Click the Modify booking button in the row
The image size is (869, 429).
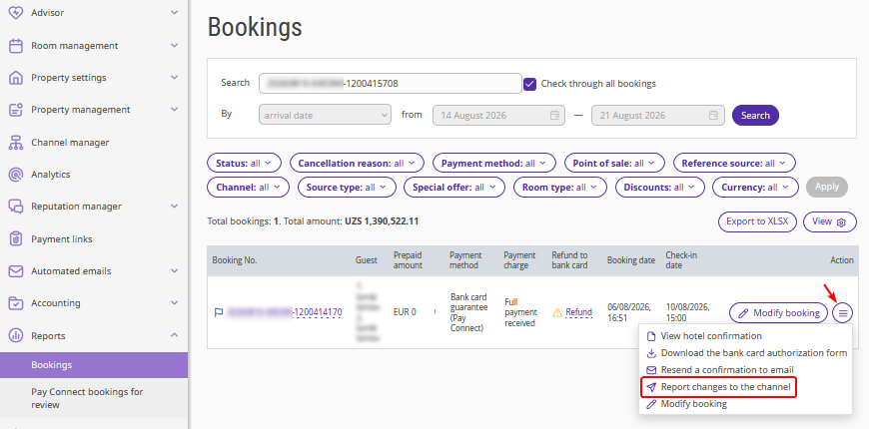click(x=779, y=313)
